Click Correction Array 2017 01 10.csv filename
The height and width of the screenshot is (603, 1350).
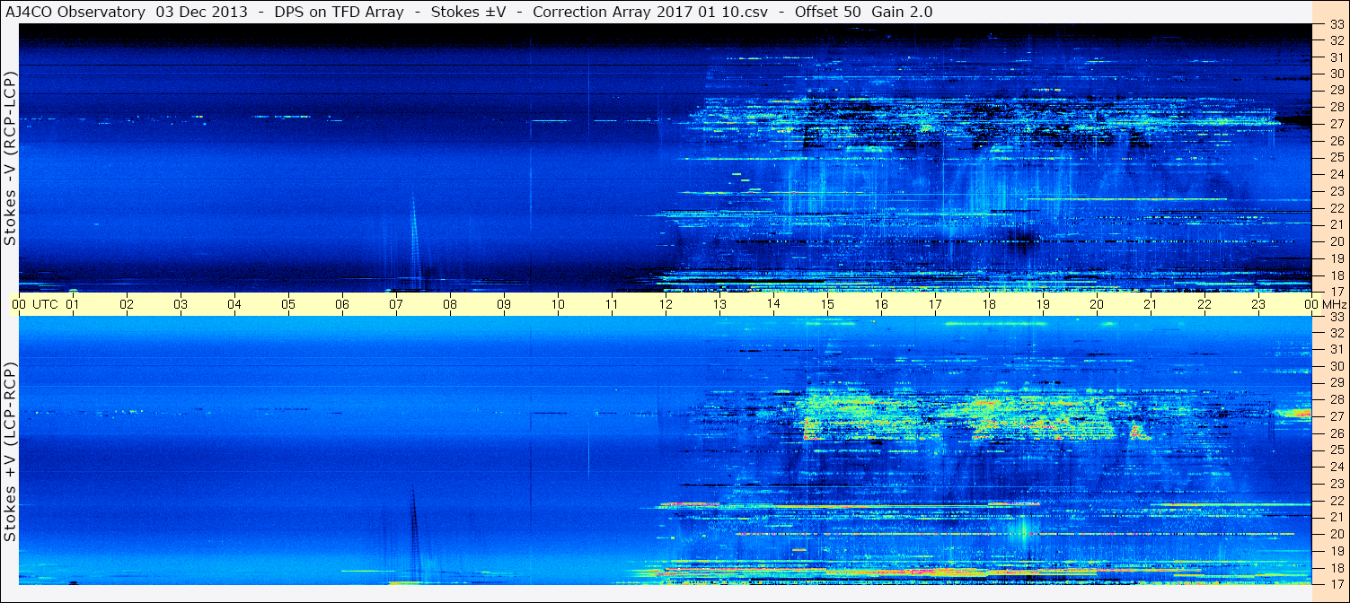coord(649,12)
